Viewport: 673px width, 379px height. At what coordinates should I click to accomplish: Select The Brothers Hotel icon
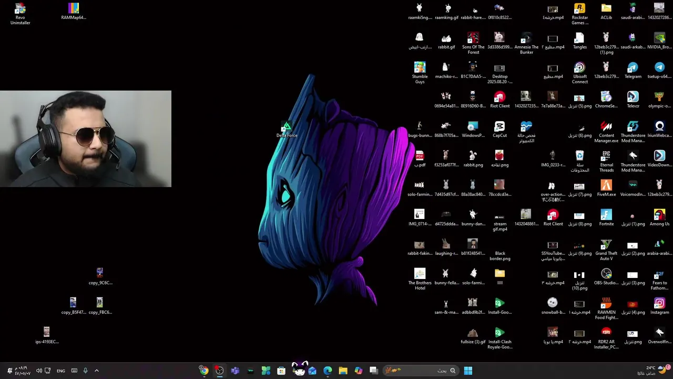tap(420, 279)
